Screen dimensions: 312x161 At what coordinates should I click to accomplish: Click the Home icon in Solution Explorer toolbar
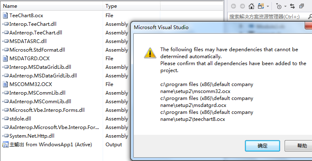pyautogui.click(x=251, y=6)
